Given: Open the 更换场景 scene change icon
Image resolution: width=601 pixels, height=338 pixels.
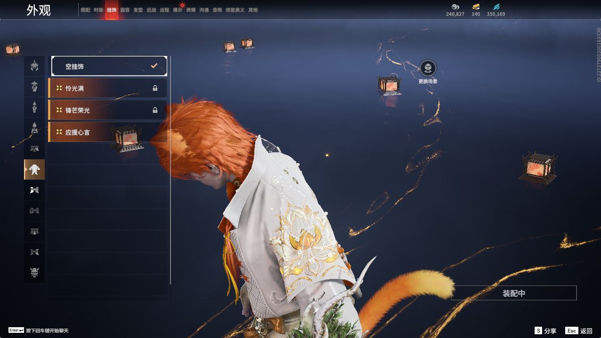Looking at the screenshot, I should [428, 69].
